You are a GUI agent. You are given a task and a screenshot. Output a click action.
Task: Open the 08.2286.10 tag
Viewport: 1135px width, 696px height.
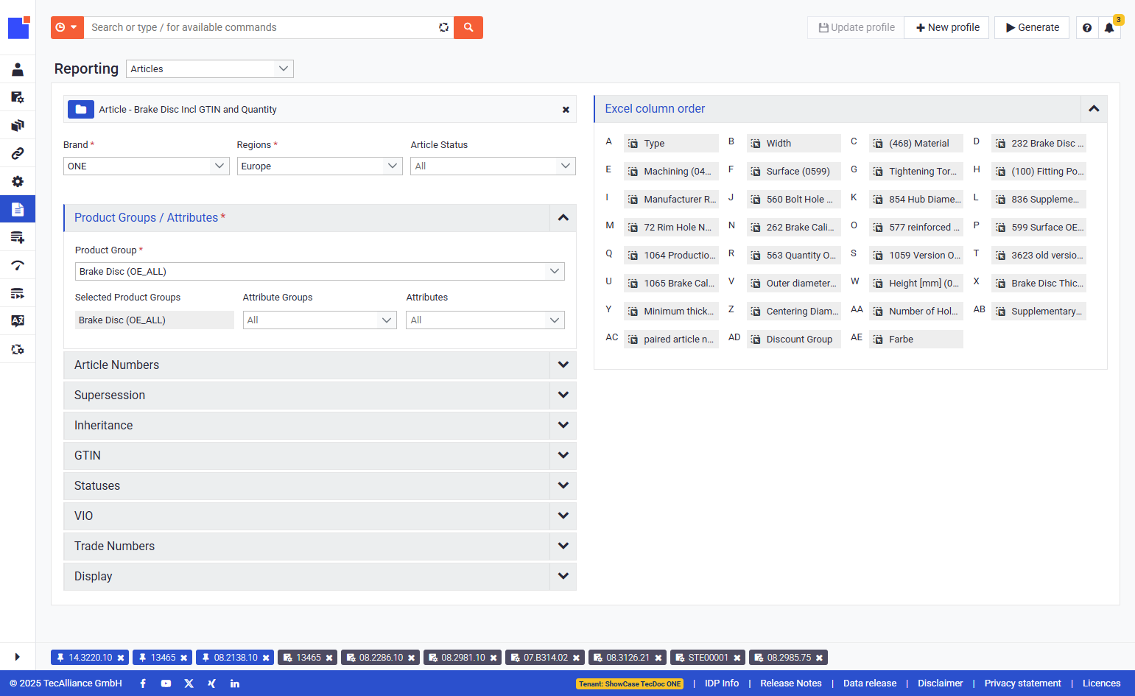click(381, 658)
